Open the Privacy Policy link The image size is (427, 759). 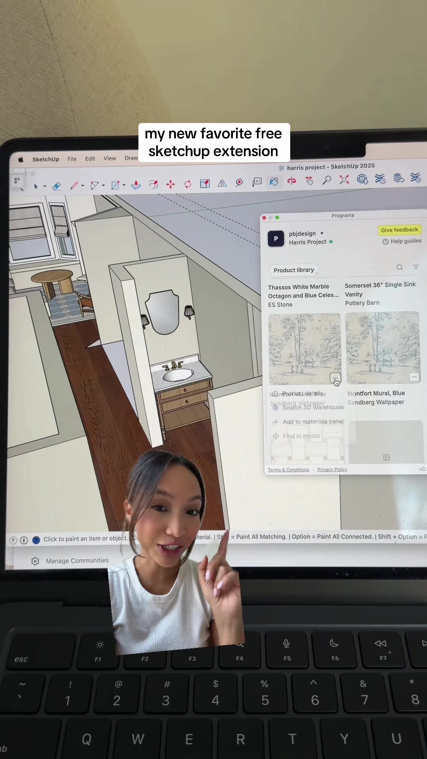click(x=332, y=470)
